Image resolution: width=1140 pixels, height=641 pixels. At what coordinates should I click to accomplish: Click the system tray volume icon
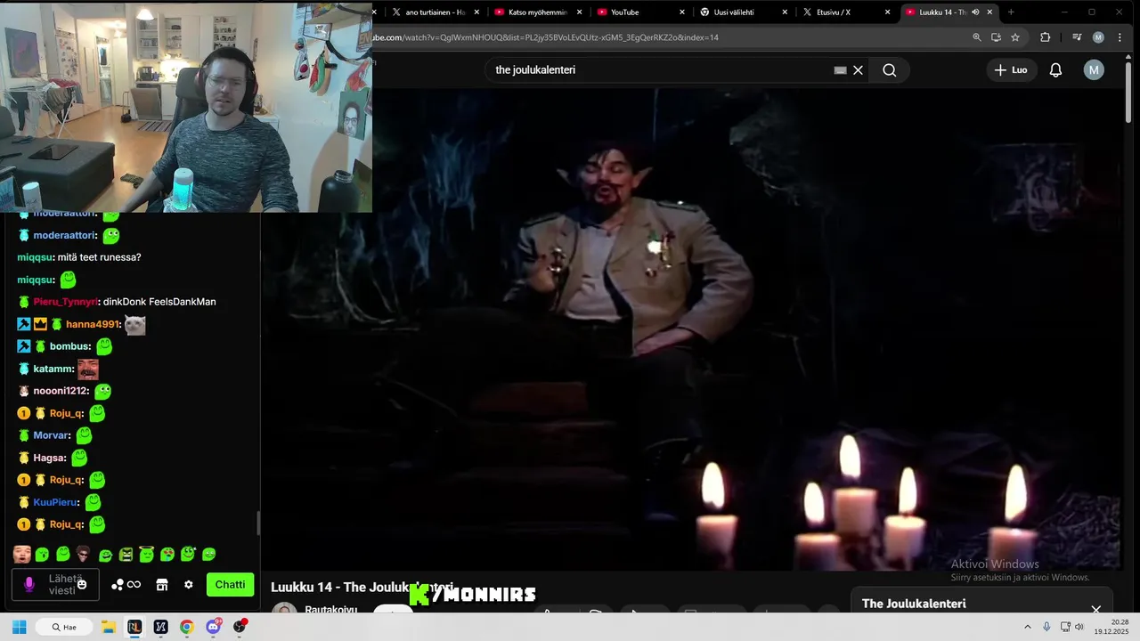point(1079,627)
